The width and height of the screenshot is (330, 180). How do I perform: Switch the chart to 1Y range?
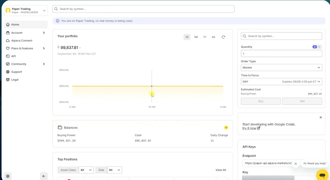click(x=205, y=37)
